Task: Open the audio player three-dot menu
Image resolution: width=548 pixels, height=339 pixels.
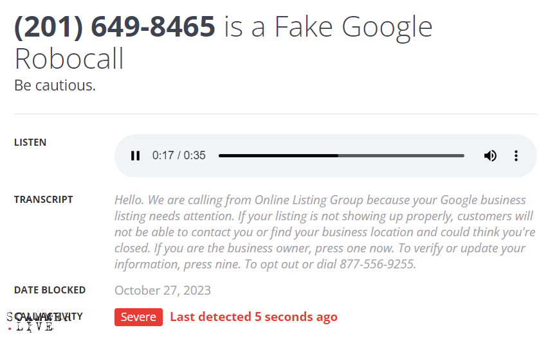Action: pyautogui.click(x=516, y=155)
